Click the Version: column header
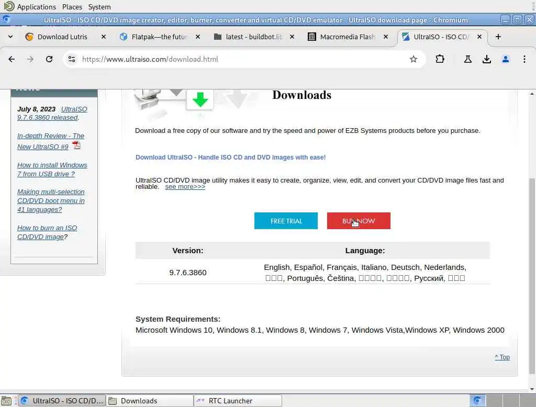 click(x=188, y=251)
